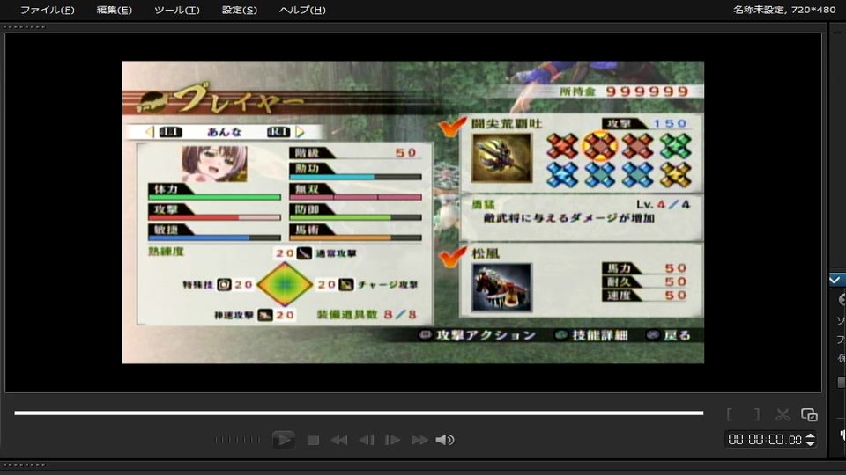Screen dimensions: 846x475
Task: Step back one frame
Action: point(367,441)
